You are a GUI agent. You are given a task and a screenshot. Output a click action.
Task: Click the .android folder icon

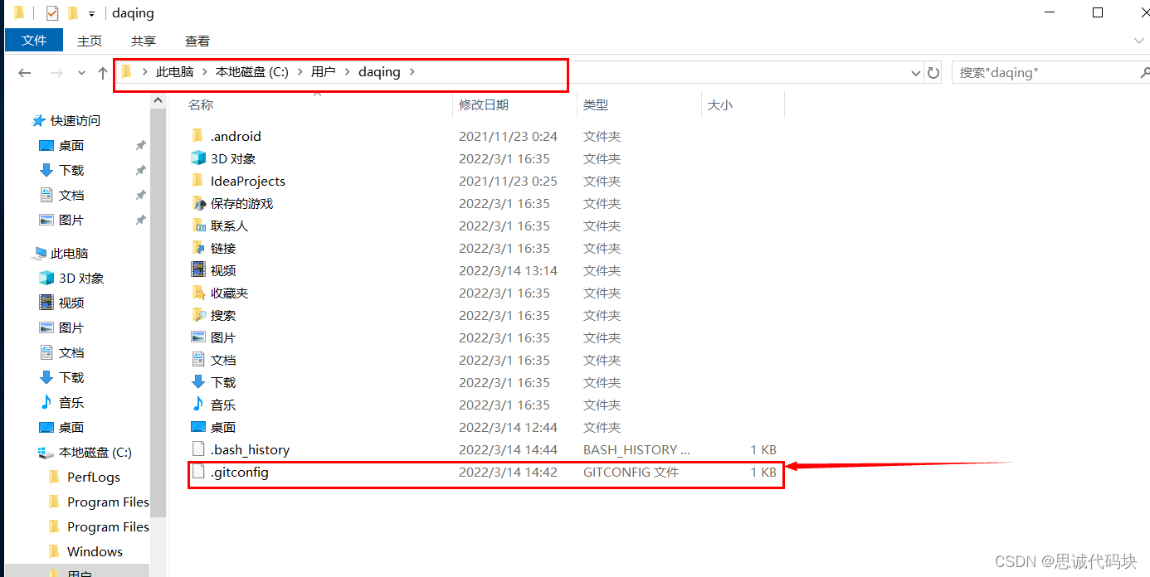tap(197, 136)
